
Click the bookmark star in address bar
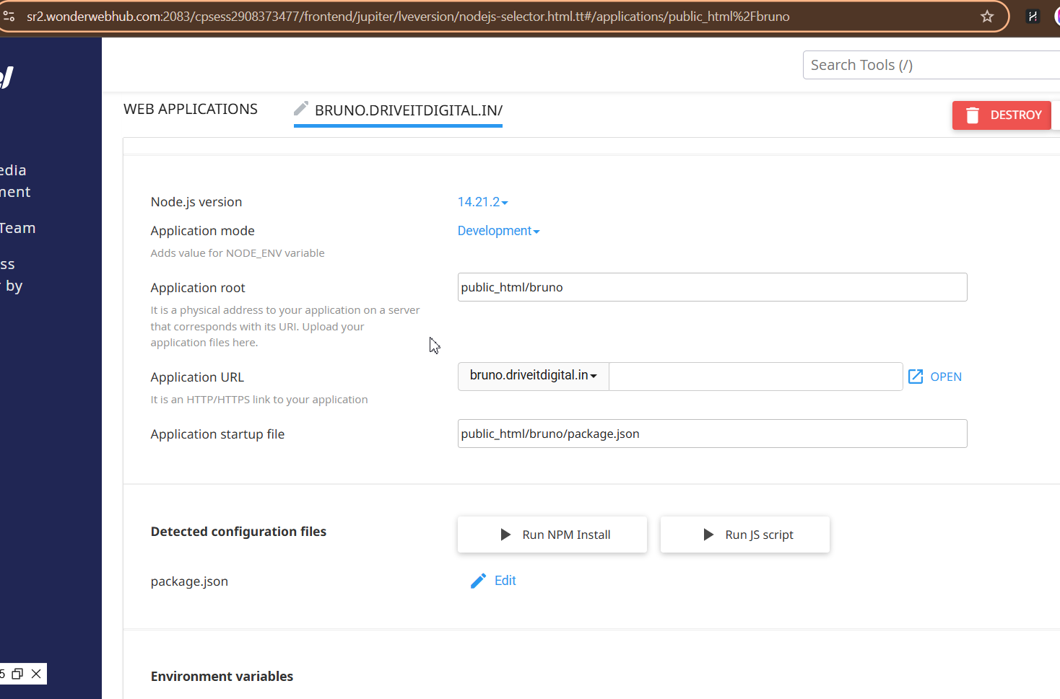pos(987,16)
